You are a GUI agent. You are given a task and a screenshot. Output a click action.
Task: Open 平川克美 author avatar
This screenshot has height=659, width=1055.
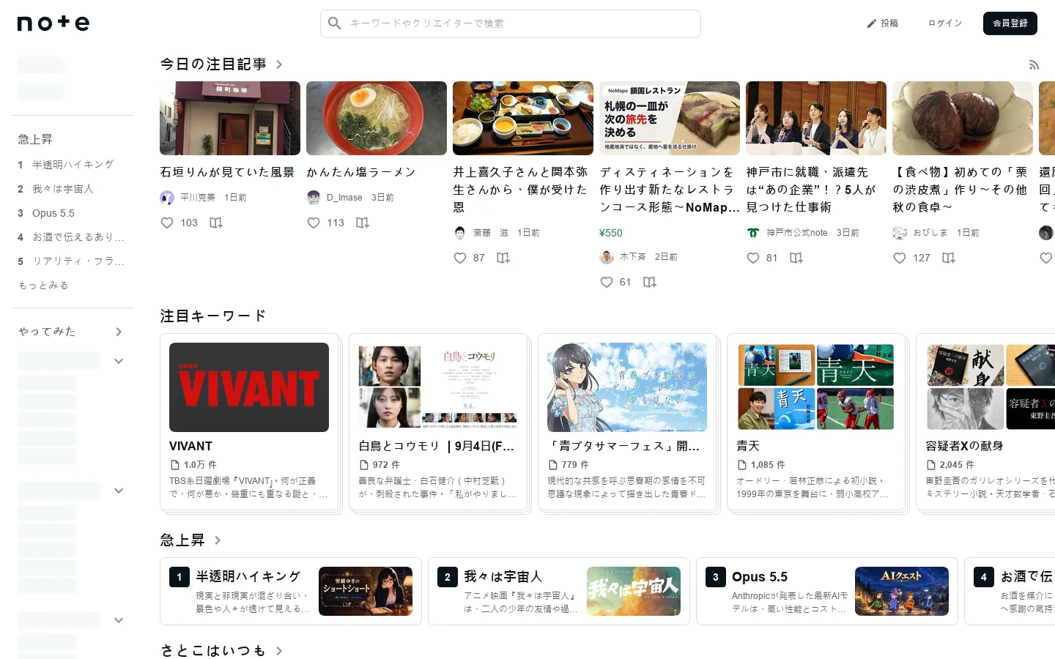[167, 198]
